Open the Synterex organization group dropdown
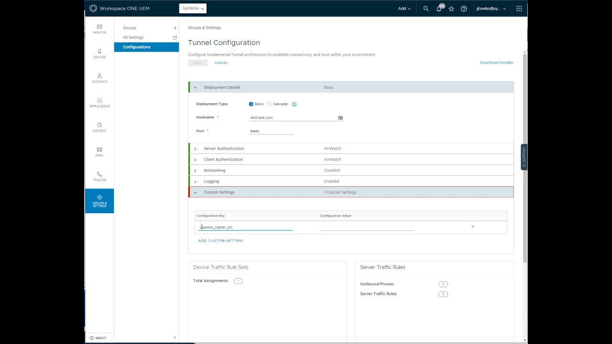 pos(193,9)
